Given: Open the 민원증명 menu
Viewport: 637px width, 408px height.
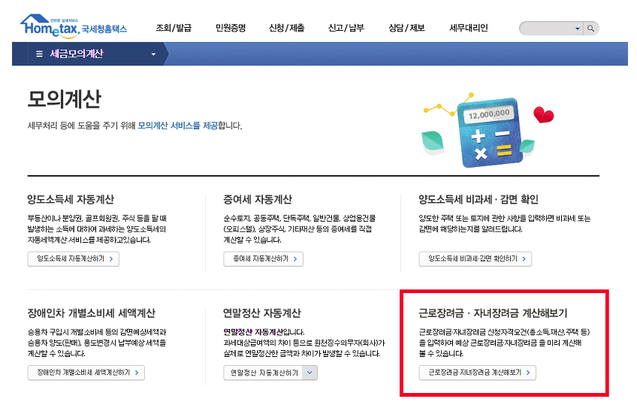Looking at the screenshot, I should point(230,29).
